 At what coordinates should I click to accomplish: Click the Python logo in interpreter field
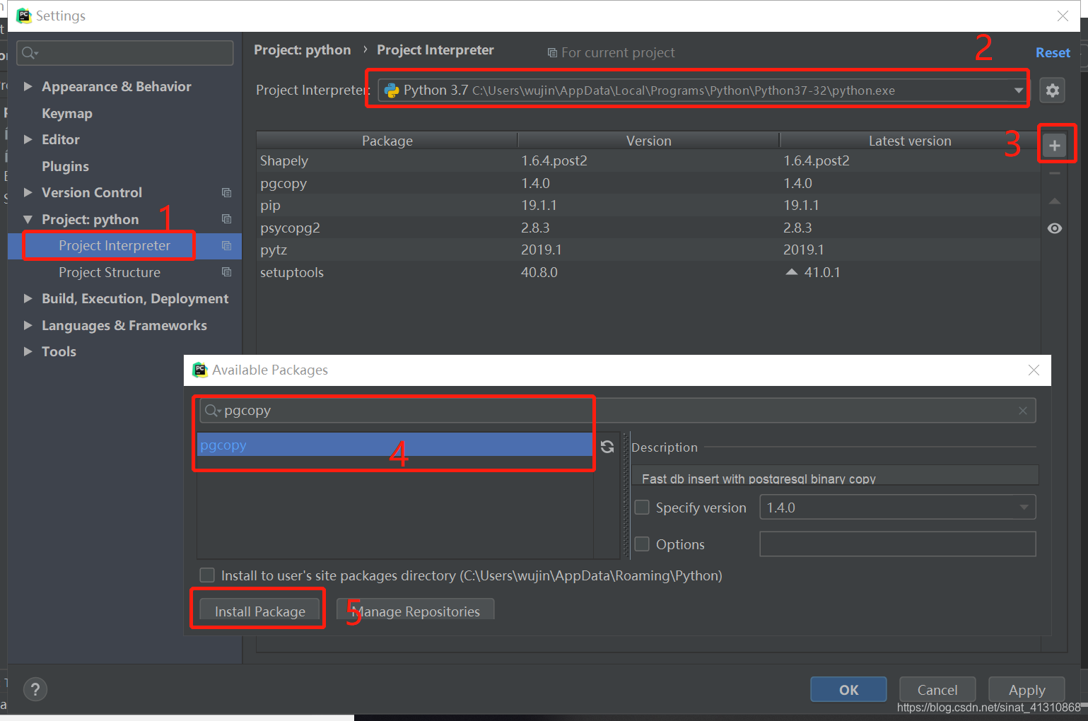(391, 90)
